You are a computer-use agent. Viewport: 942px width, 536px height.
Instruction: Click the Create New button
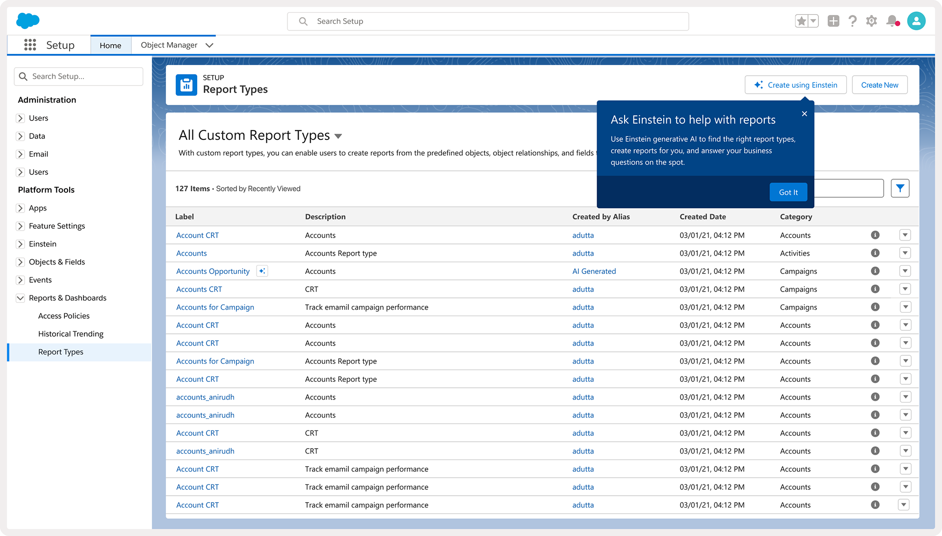tap(880, 85)
